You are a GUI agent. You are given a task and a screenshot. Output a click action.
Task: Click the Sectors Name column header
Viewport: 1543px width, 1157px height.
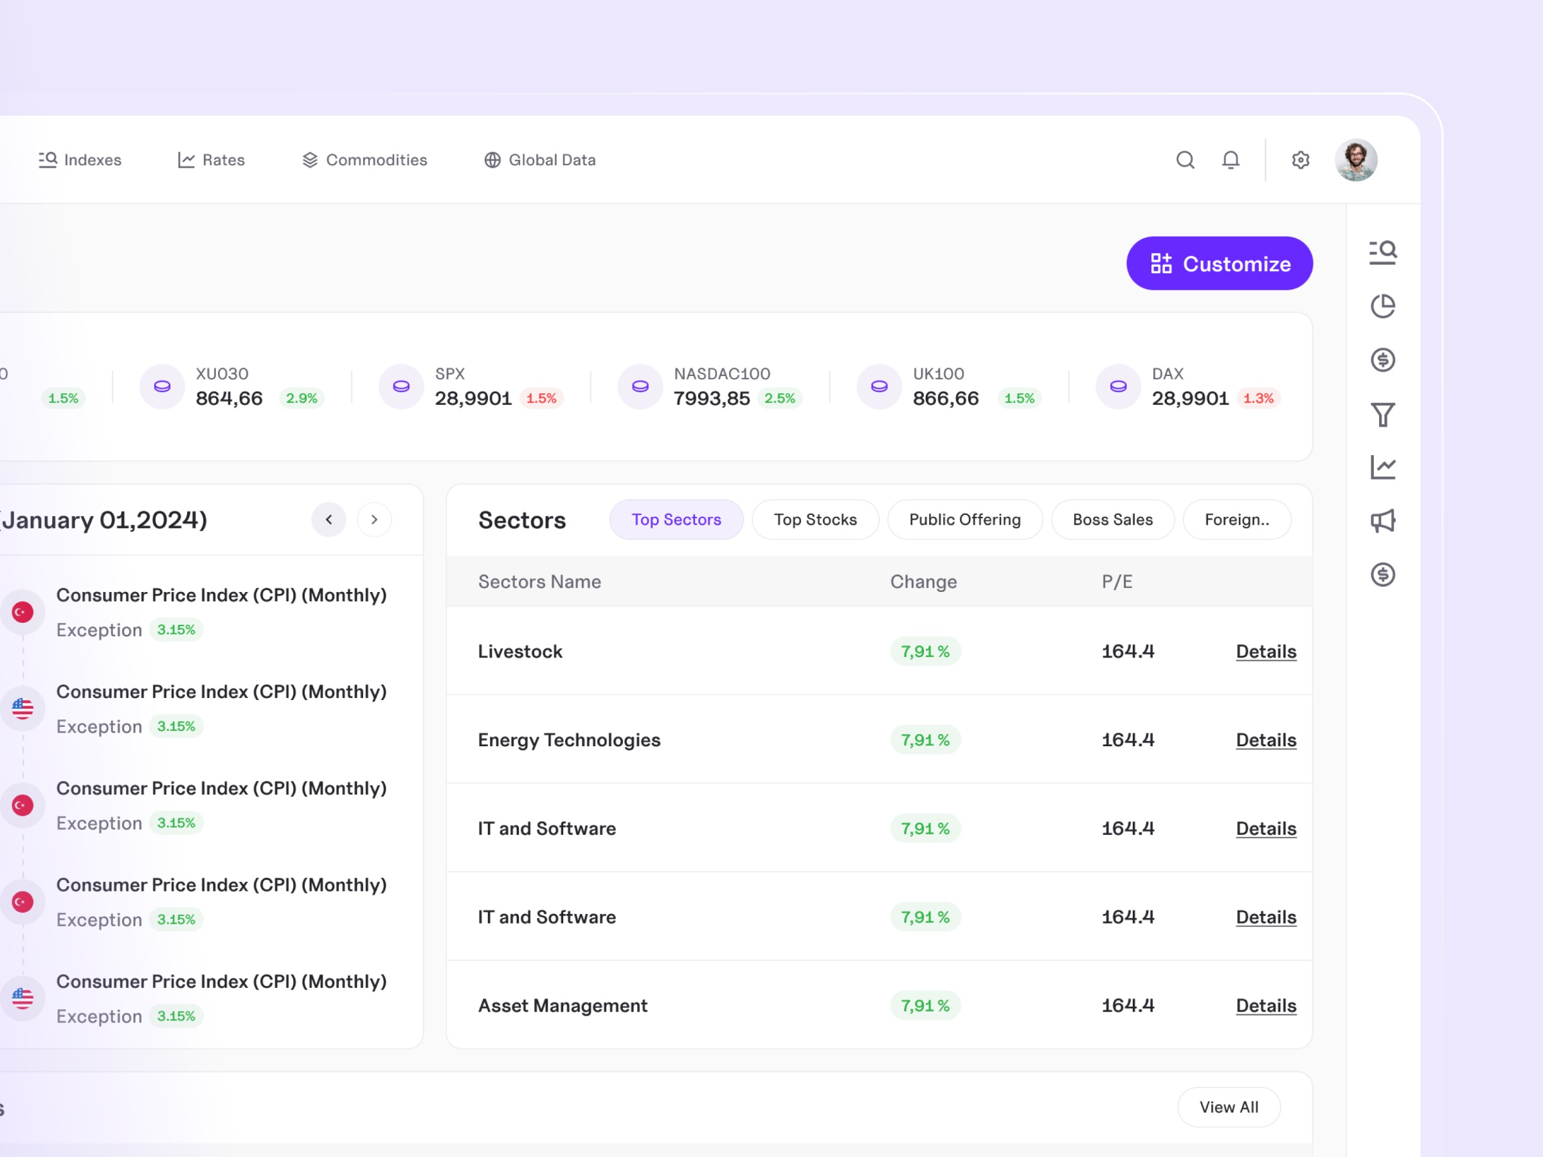[539, 582]
